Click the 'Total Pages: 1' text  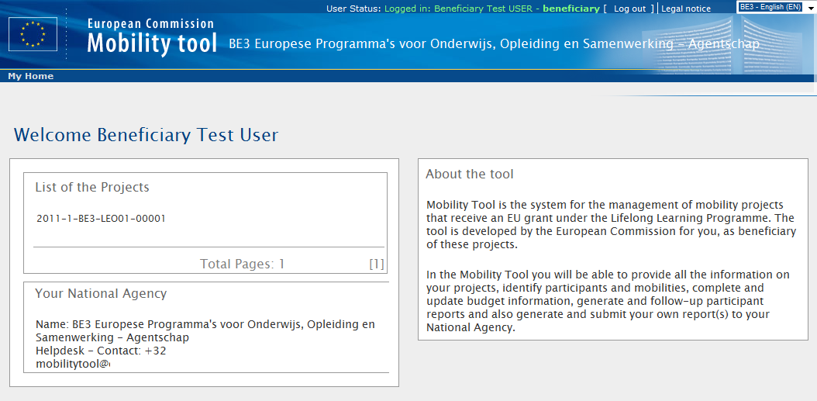(x=243, y=264)
